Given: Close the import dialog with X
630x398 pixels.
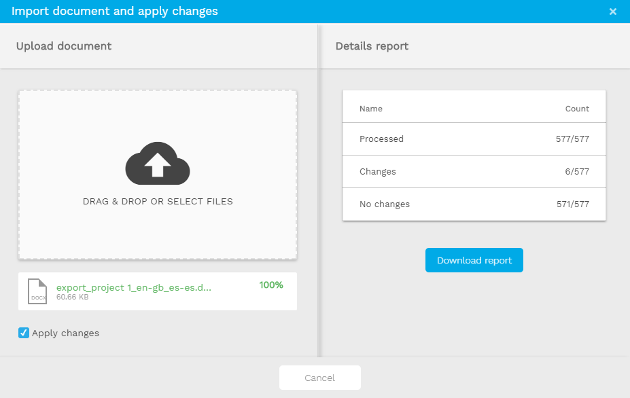Looking at the screenshot, I should coord(613,12).
